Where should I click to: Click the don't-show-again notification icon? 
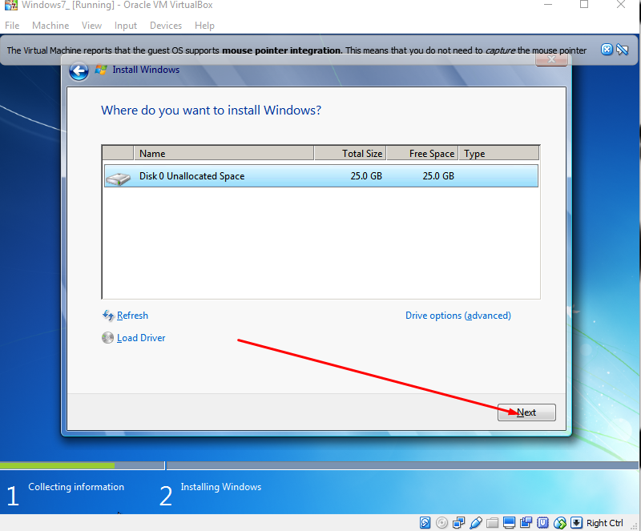point(623,50)
